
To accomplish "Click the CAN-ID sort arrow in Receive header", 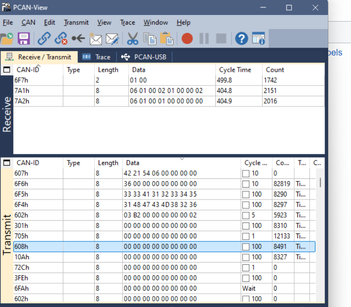I will (x=38, y=66).
